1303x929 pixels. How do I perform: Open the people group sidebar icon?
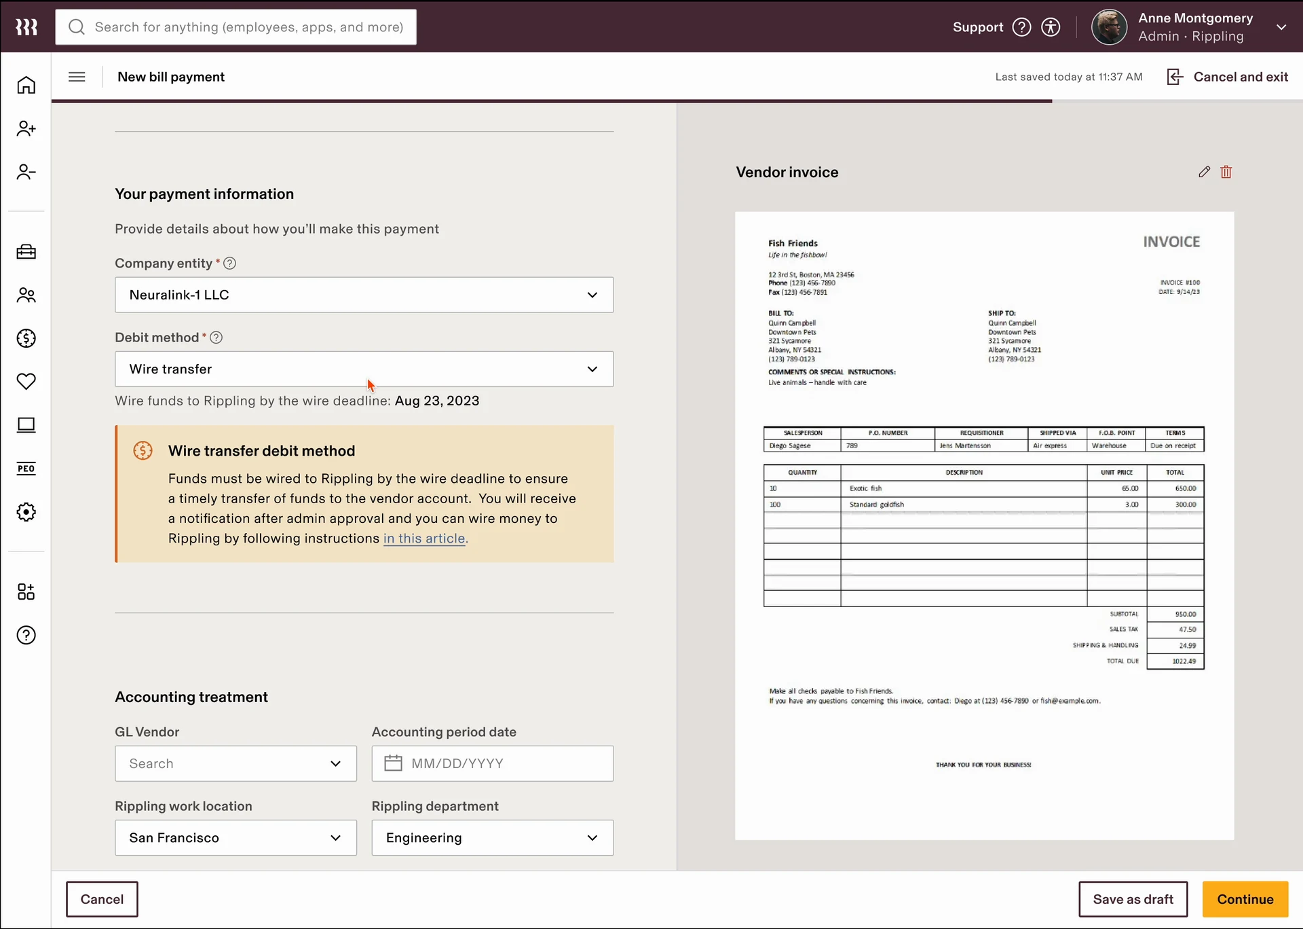click(x=26, y=295)
